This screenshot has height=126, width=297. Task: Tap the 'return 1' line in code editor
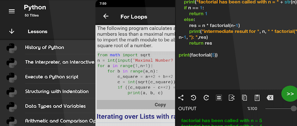(198, 14)
